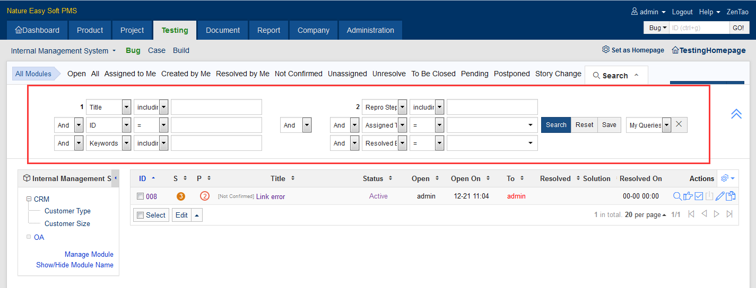
Task: Select the Assigned to Me filter
Action: pyautogui.click(x=130, y=74)
